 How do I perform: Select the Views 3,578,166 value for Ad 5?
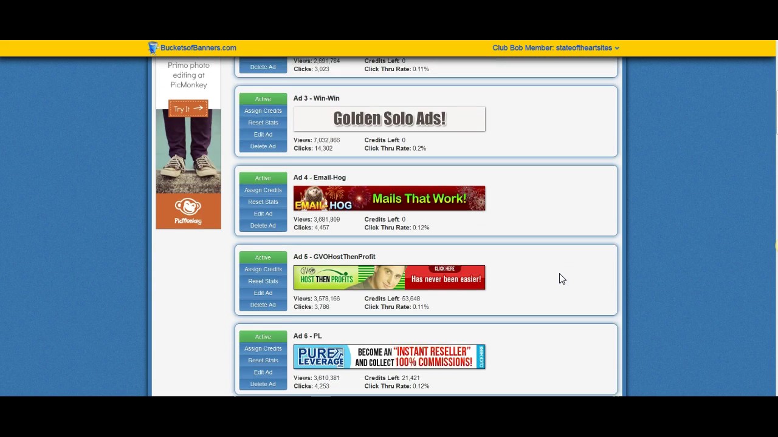point(327,299)
